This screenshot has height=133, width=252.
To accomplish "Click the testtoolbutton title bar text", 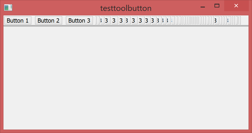I will (x=126, y=8).
